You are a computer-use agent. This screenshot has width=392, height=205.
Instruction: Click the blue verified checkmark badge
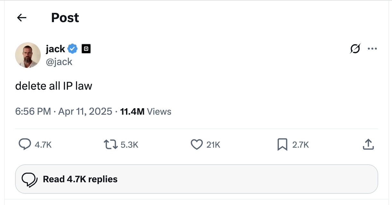(73, 49)
